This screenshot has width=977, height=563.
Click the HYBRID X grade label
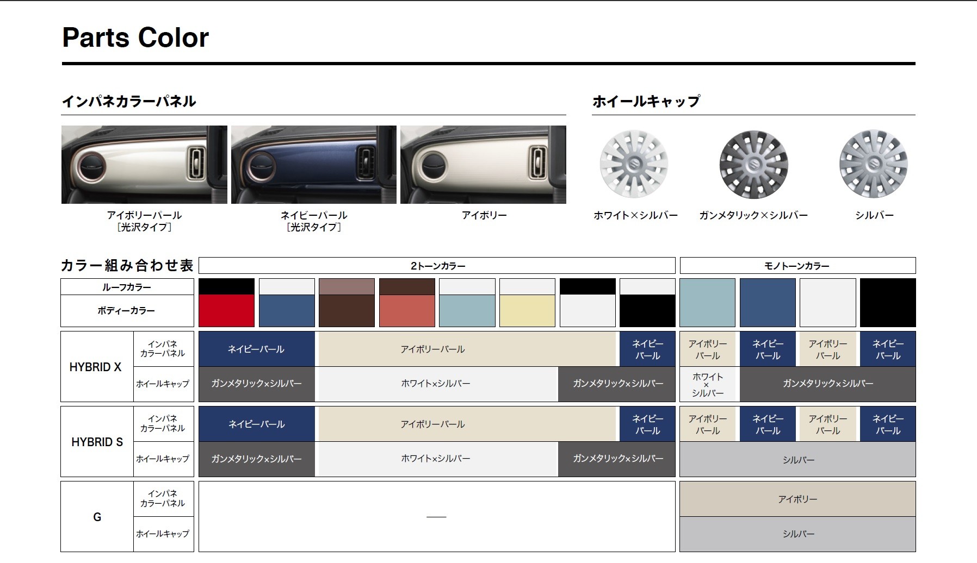point(96,367)
